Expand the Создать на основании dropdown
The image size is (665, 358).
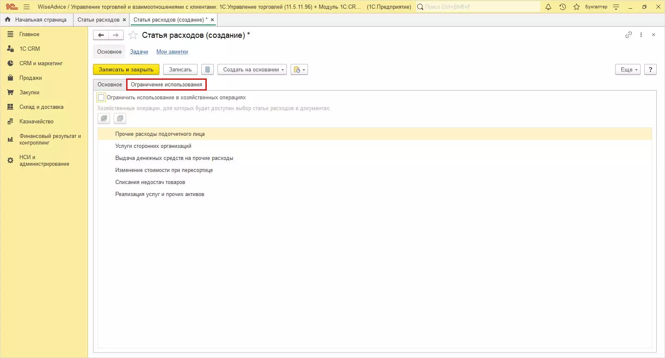pyautogui.click(x=252, y=69)
